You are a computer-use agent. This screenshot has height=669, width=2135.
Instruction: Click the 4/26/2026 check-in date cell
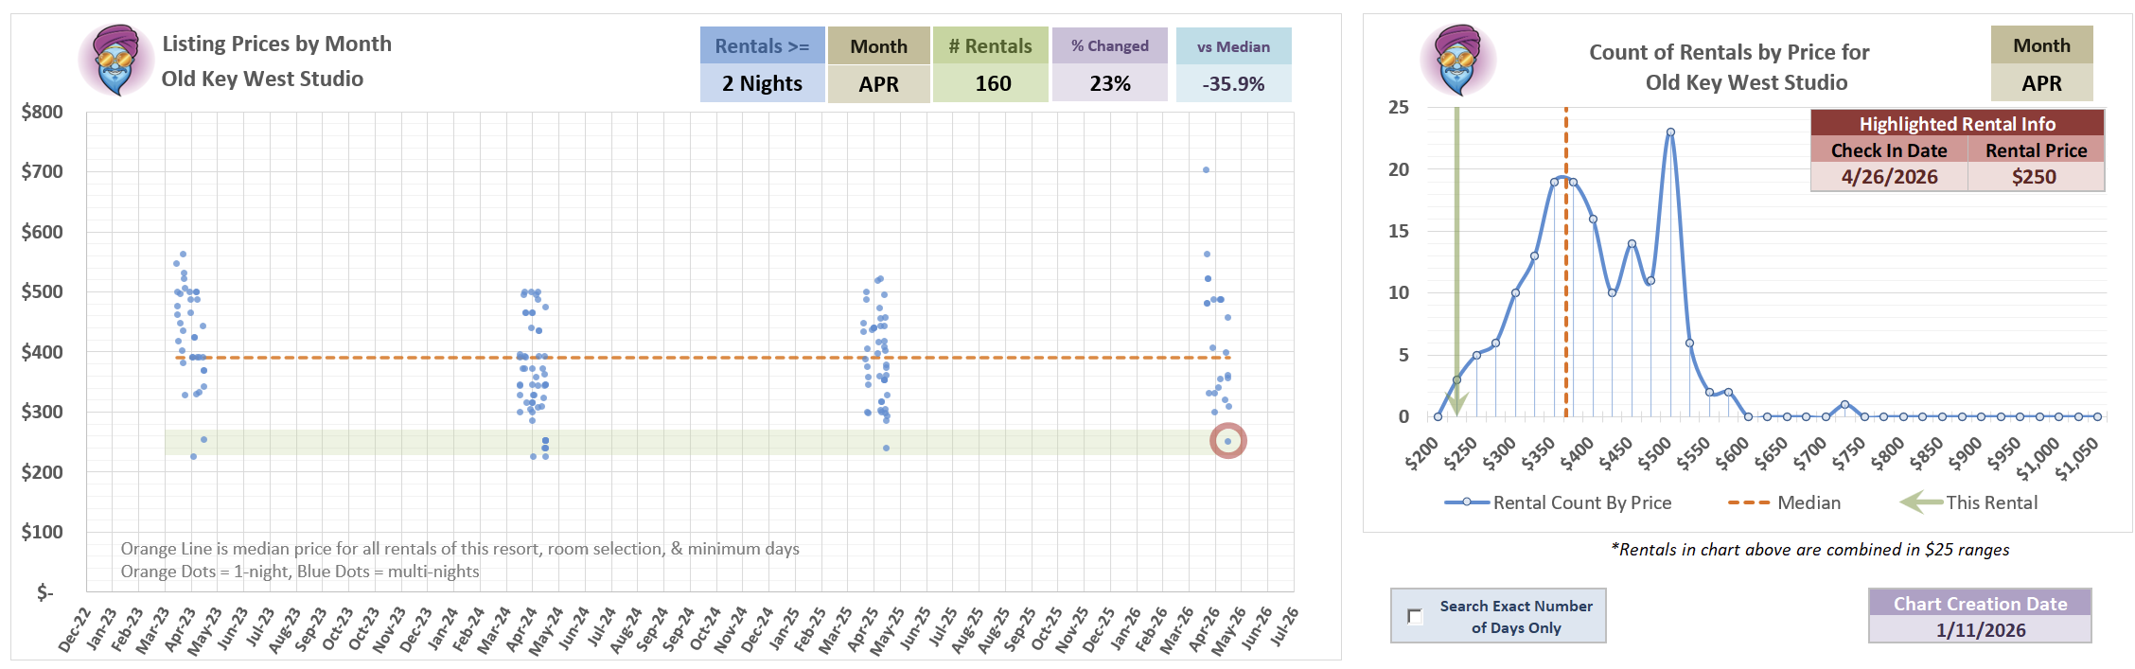[1889, 177]
